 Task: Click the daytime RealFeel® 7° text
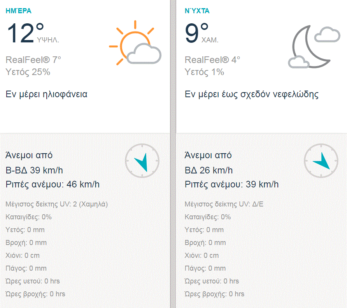point(33,60)
